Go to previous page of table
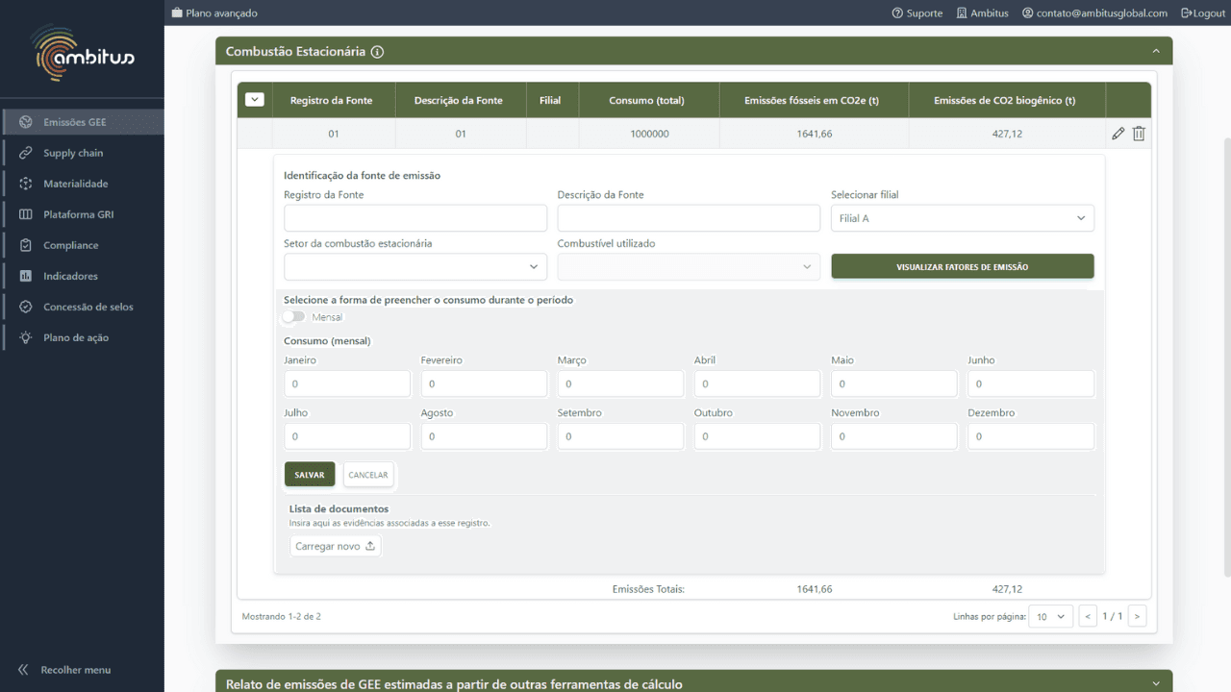 point(1088,616)
